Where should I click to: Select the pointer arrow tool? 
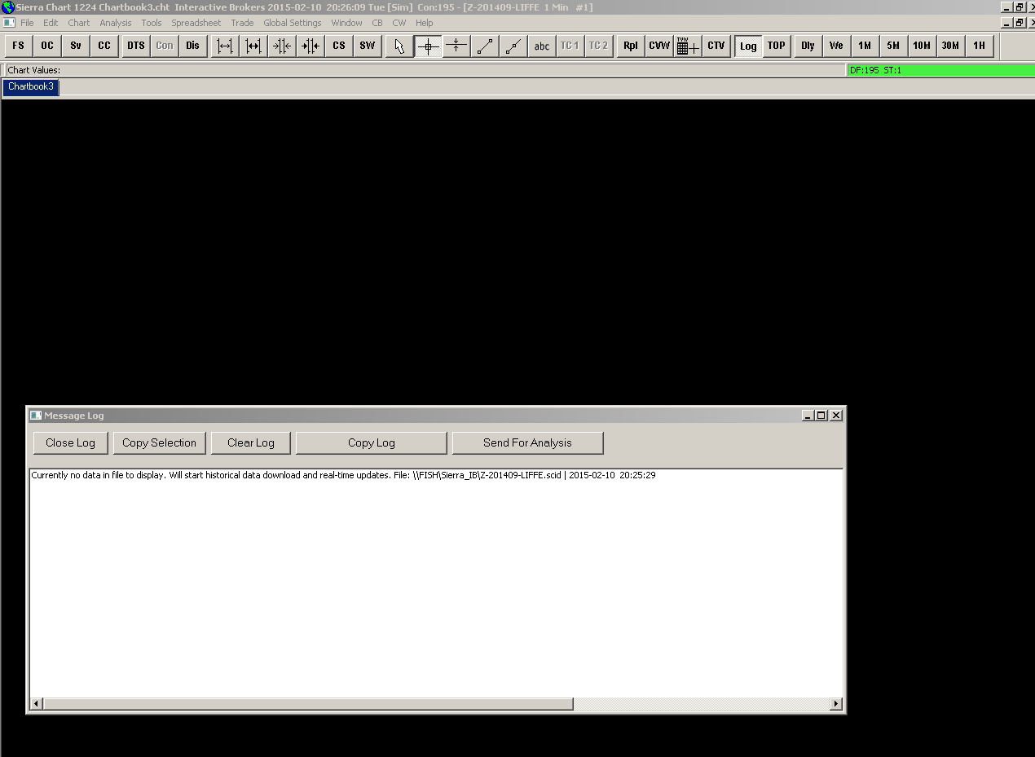tap(399, 46)
